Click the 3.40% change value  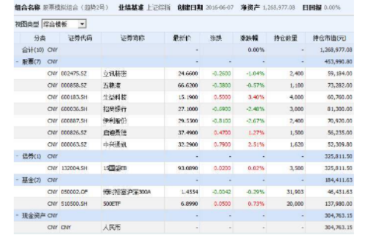click(x=256, y=97)
